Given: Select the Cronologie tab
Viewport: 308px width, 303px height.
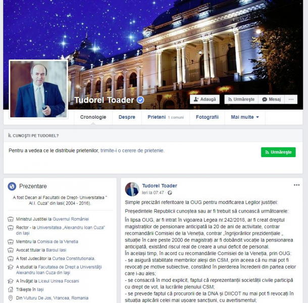Looking at the screenshot, I should 93,117.
